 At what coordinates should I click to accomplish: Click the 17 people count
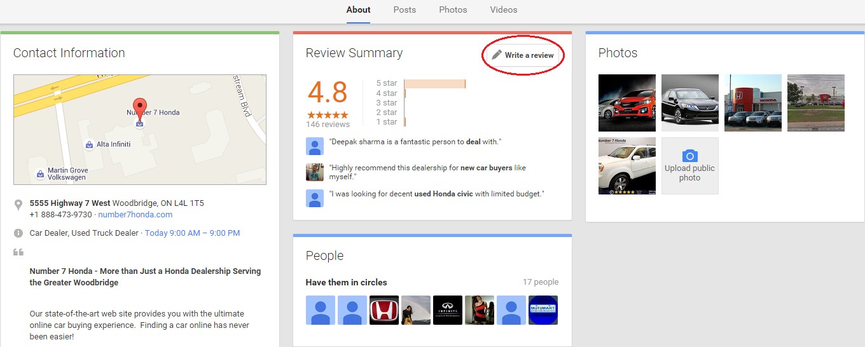(541, 282)
